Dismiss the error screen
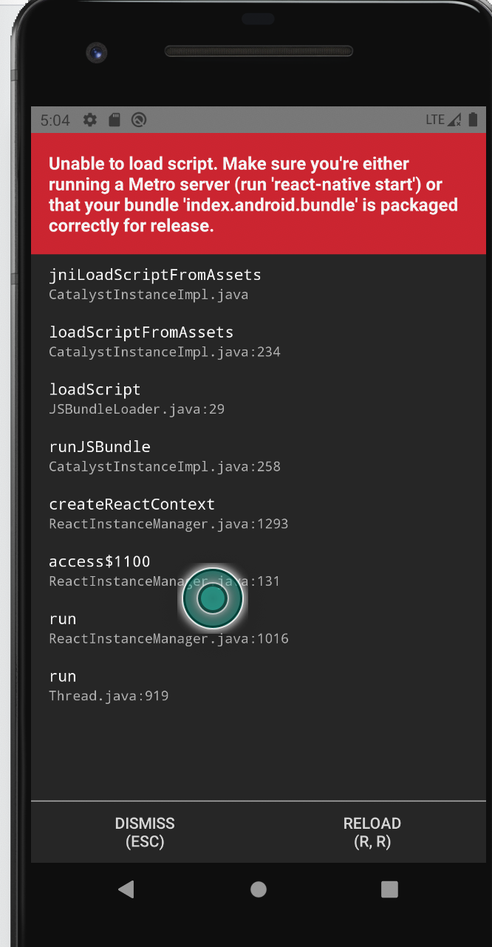 click(145, 832)
